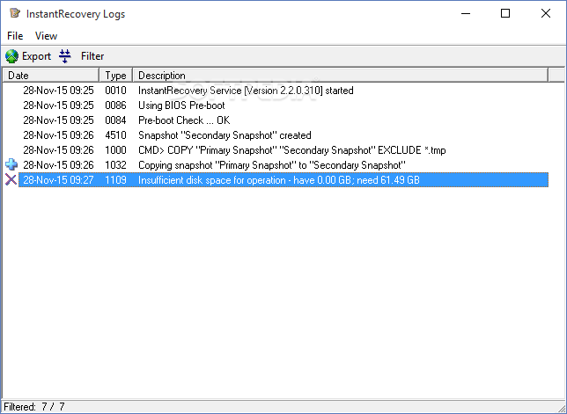Sort by the Date column header
Image resolution: width=567 pixels, height=414 pixels.
click(51, 75)
